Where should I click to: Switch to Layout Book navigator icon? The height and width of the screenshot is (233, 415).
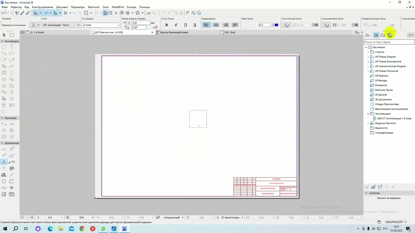pyautogui.click(x=383, y=35)
